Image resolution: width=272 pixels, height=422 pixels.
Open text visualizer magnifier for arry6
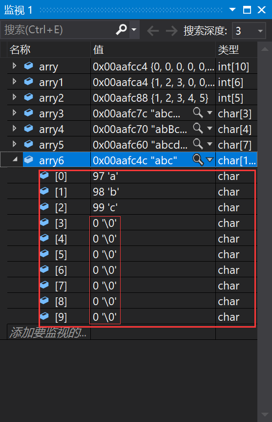[198, 160]
